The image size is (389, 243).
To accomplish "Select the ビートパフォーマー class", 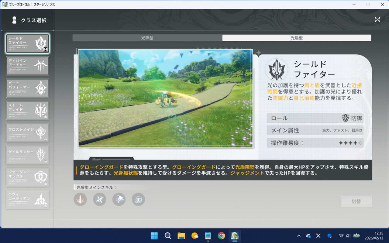I will click(x=27, y=88).
